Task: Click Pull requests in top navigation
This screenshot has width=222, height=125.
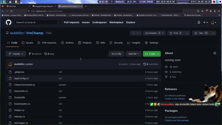Action: click(x=71, y=22)
